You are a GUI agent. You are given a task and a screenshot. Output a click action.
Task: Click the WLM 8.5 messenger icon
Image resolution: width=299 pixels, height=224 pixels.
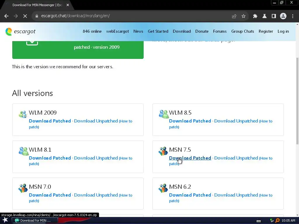pos(164,114)
